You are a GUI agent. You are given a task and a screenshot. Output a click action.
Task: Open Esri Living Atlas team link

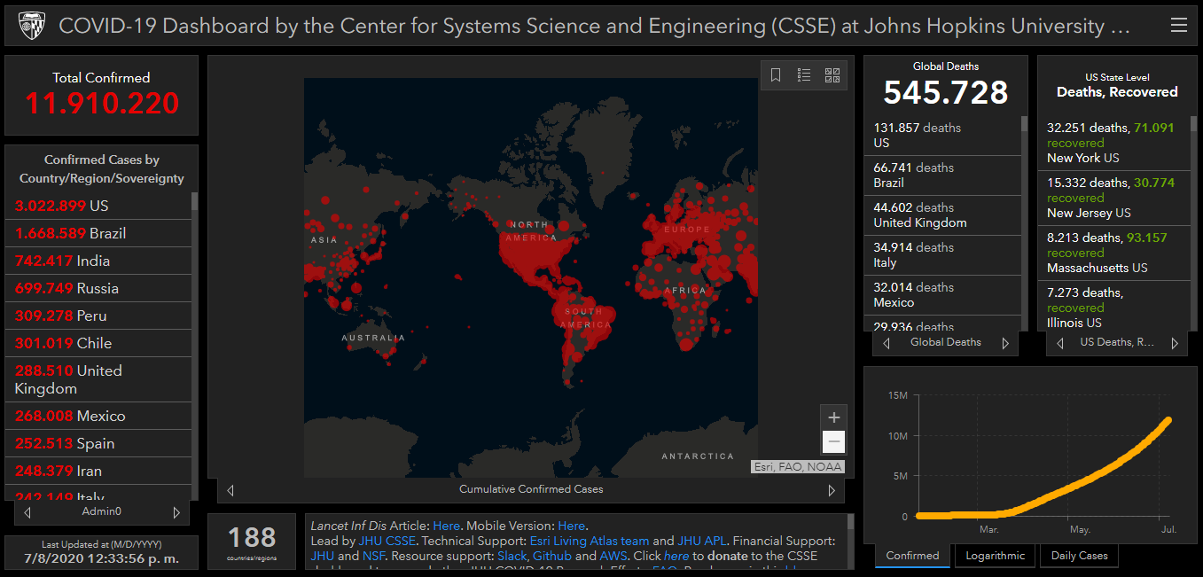590,541
